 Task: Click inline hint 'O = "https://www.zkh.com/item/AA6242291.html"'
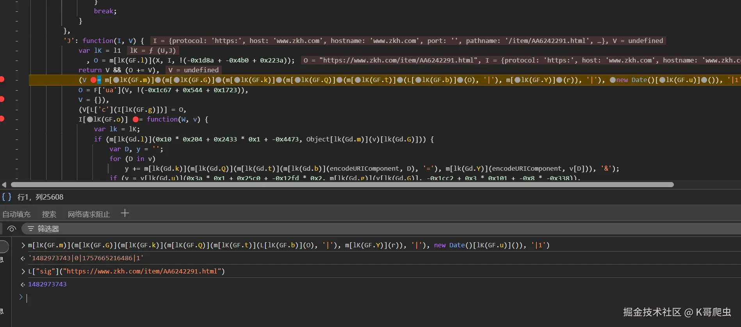point(521,60)
